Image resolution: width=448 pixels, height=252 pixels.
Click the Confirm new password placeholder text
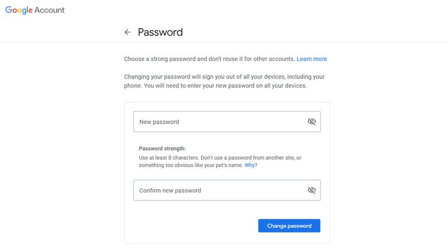coord(170,190)
